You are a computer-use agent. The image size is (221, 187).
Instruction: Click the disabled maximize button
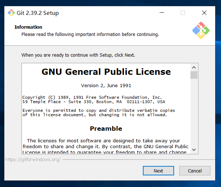(183, 13)
